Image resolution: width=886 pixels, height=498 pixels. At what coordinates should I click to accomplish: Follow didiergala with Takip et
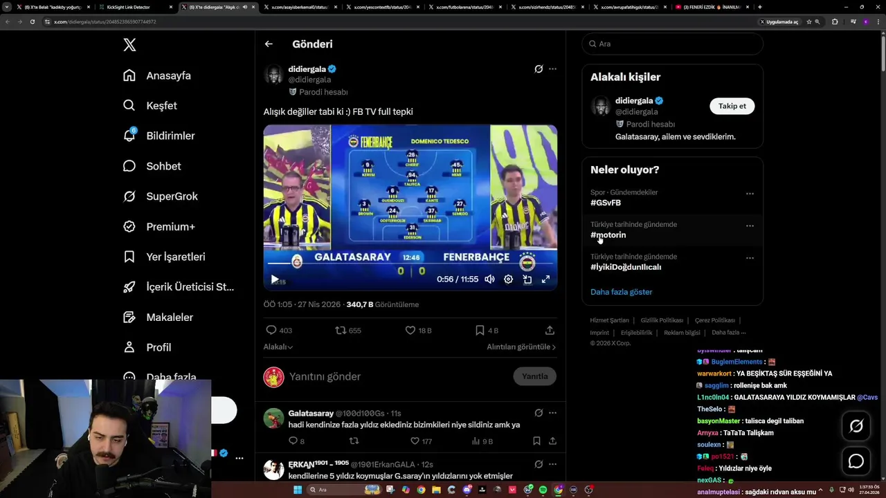(x=732, y=106)
